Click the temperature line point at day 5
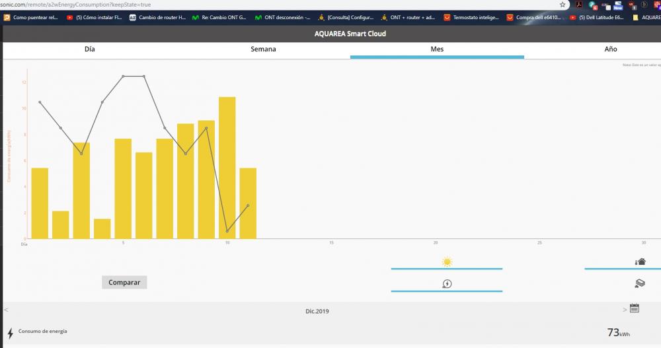661x348 pixels. coord(123,76)
